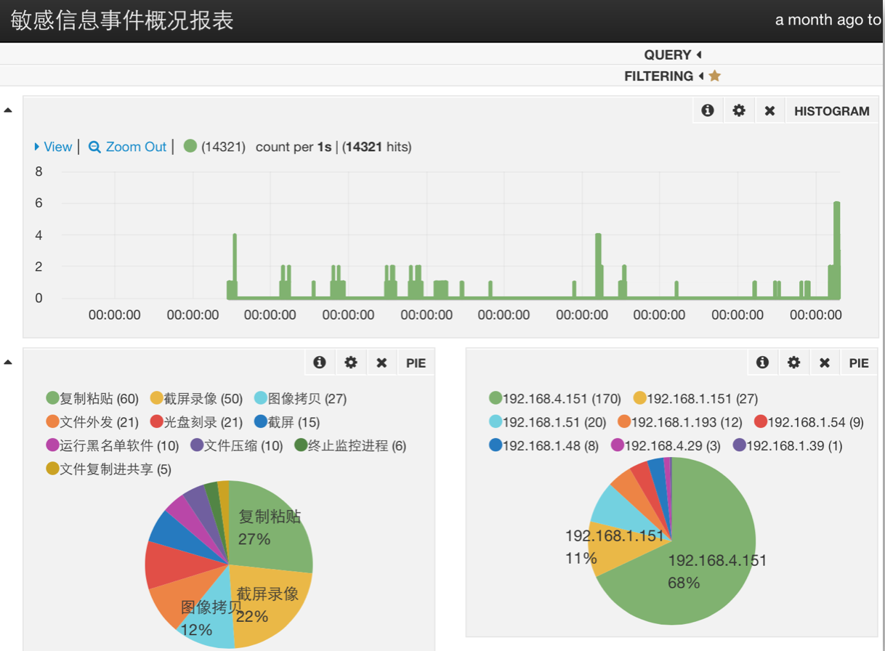Screen dimensions: 885x651
Task: Click Zoom Out on histogram
Action: click(128, 147)
